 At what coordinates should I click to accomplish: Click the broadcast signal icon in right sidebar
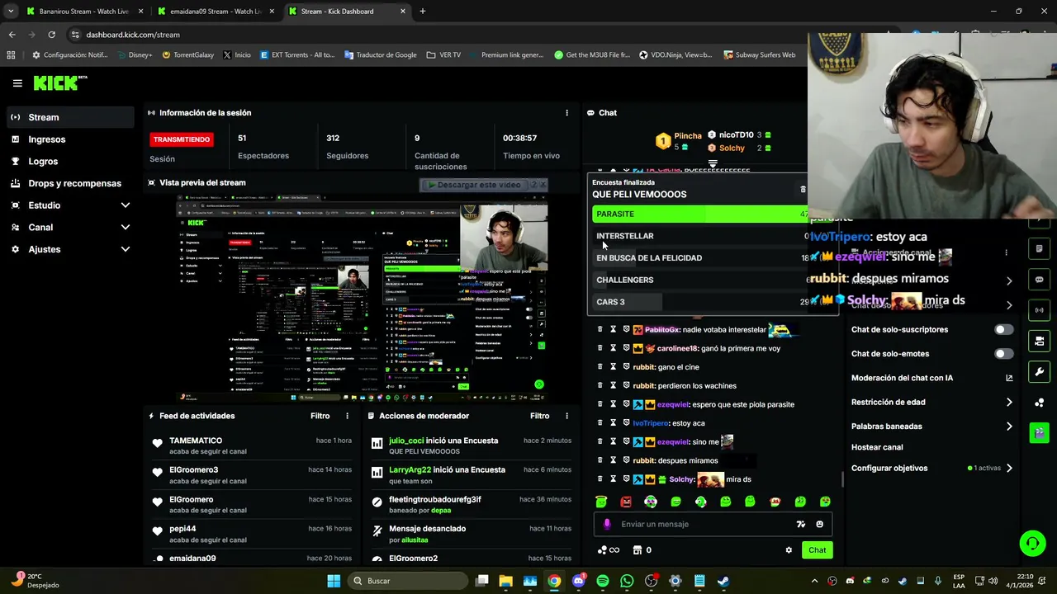click(x=1039, y=310)
